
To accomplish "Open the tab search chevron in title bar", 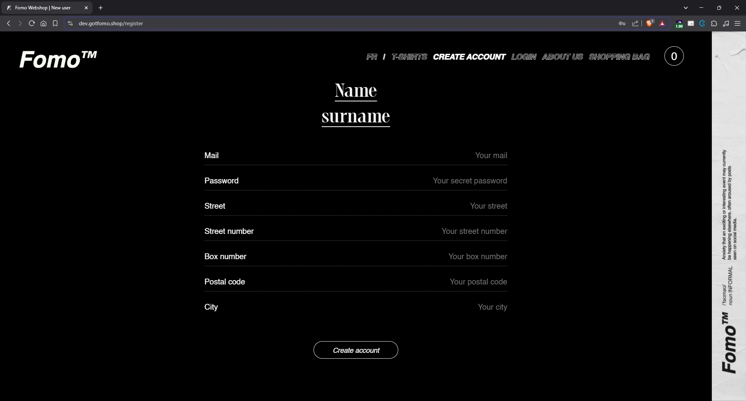I will coord(686,8).
